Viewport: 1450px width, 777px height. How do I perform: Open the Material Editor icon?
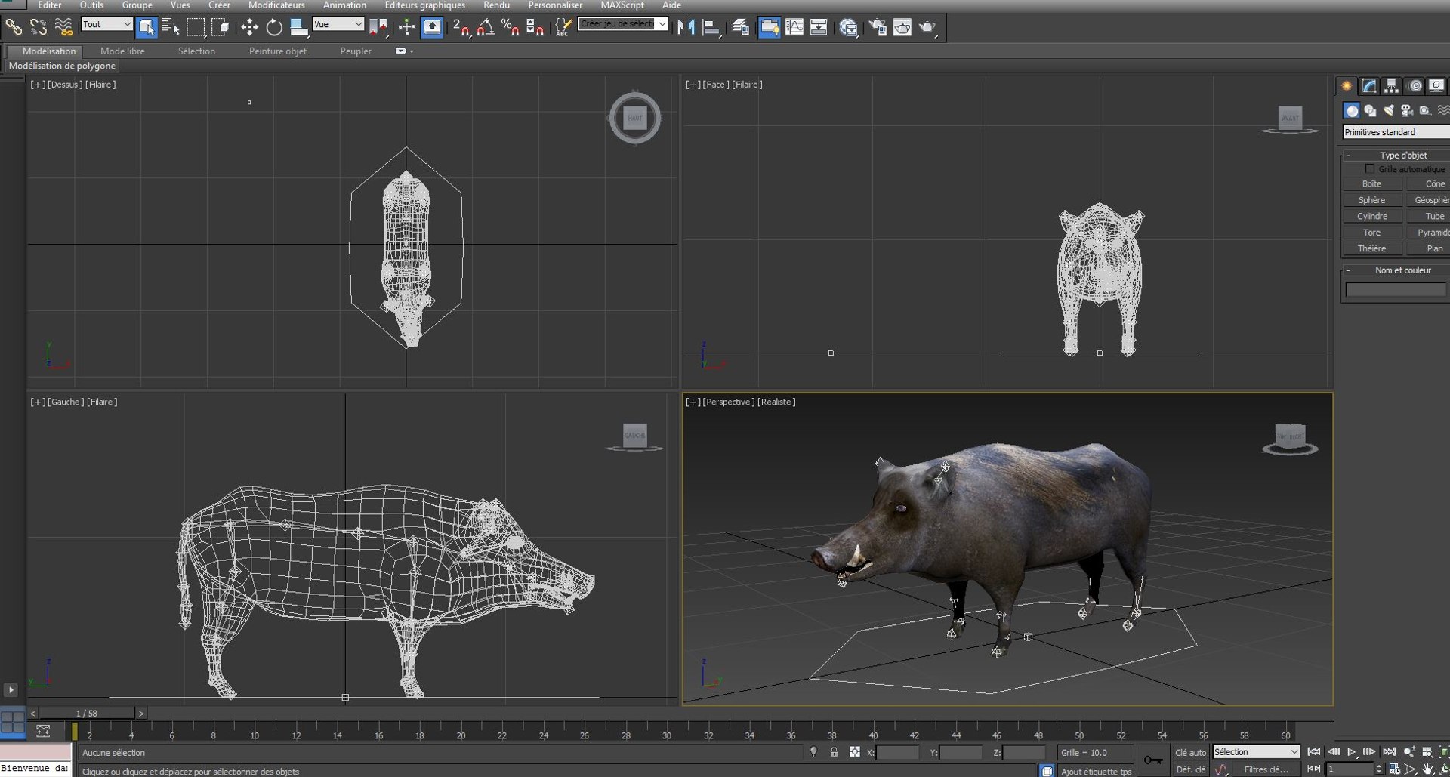click(x=848, y=27)
